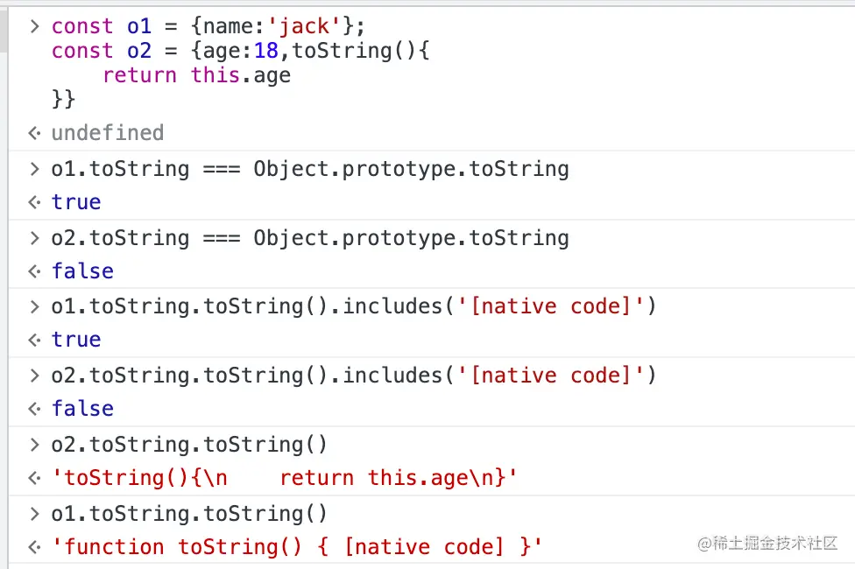Image resolution: width=855 pixels, height=569 pixels.
Task: Click the output arrow next to "undefined"
Action: 34,133
